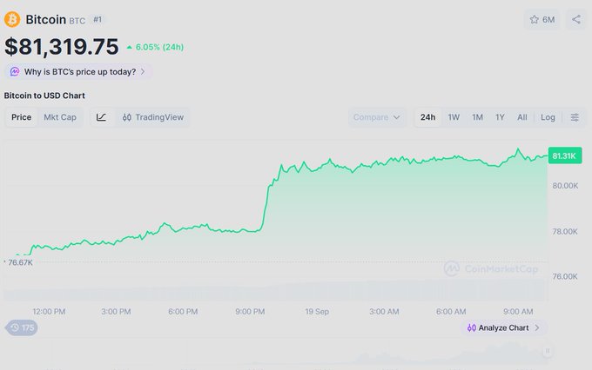Image resolution: width=592 pixels, height=370 pixels.
Task: Click the candlestick icon in Analyze Chart
Action: [x=472, y=327]
